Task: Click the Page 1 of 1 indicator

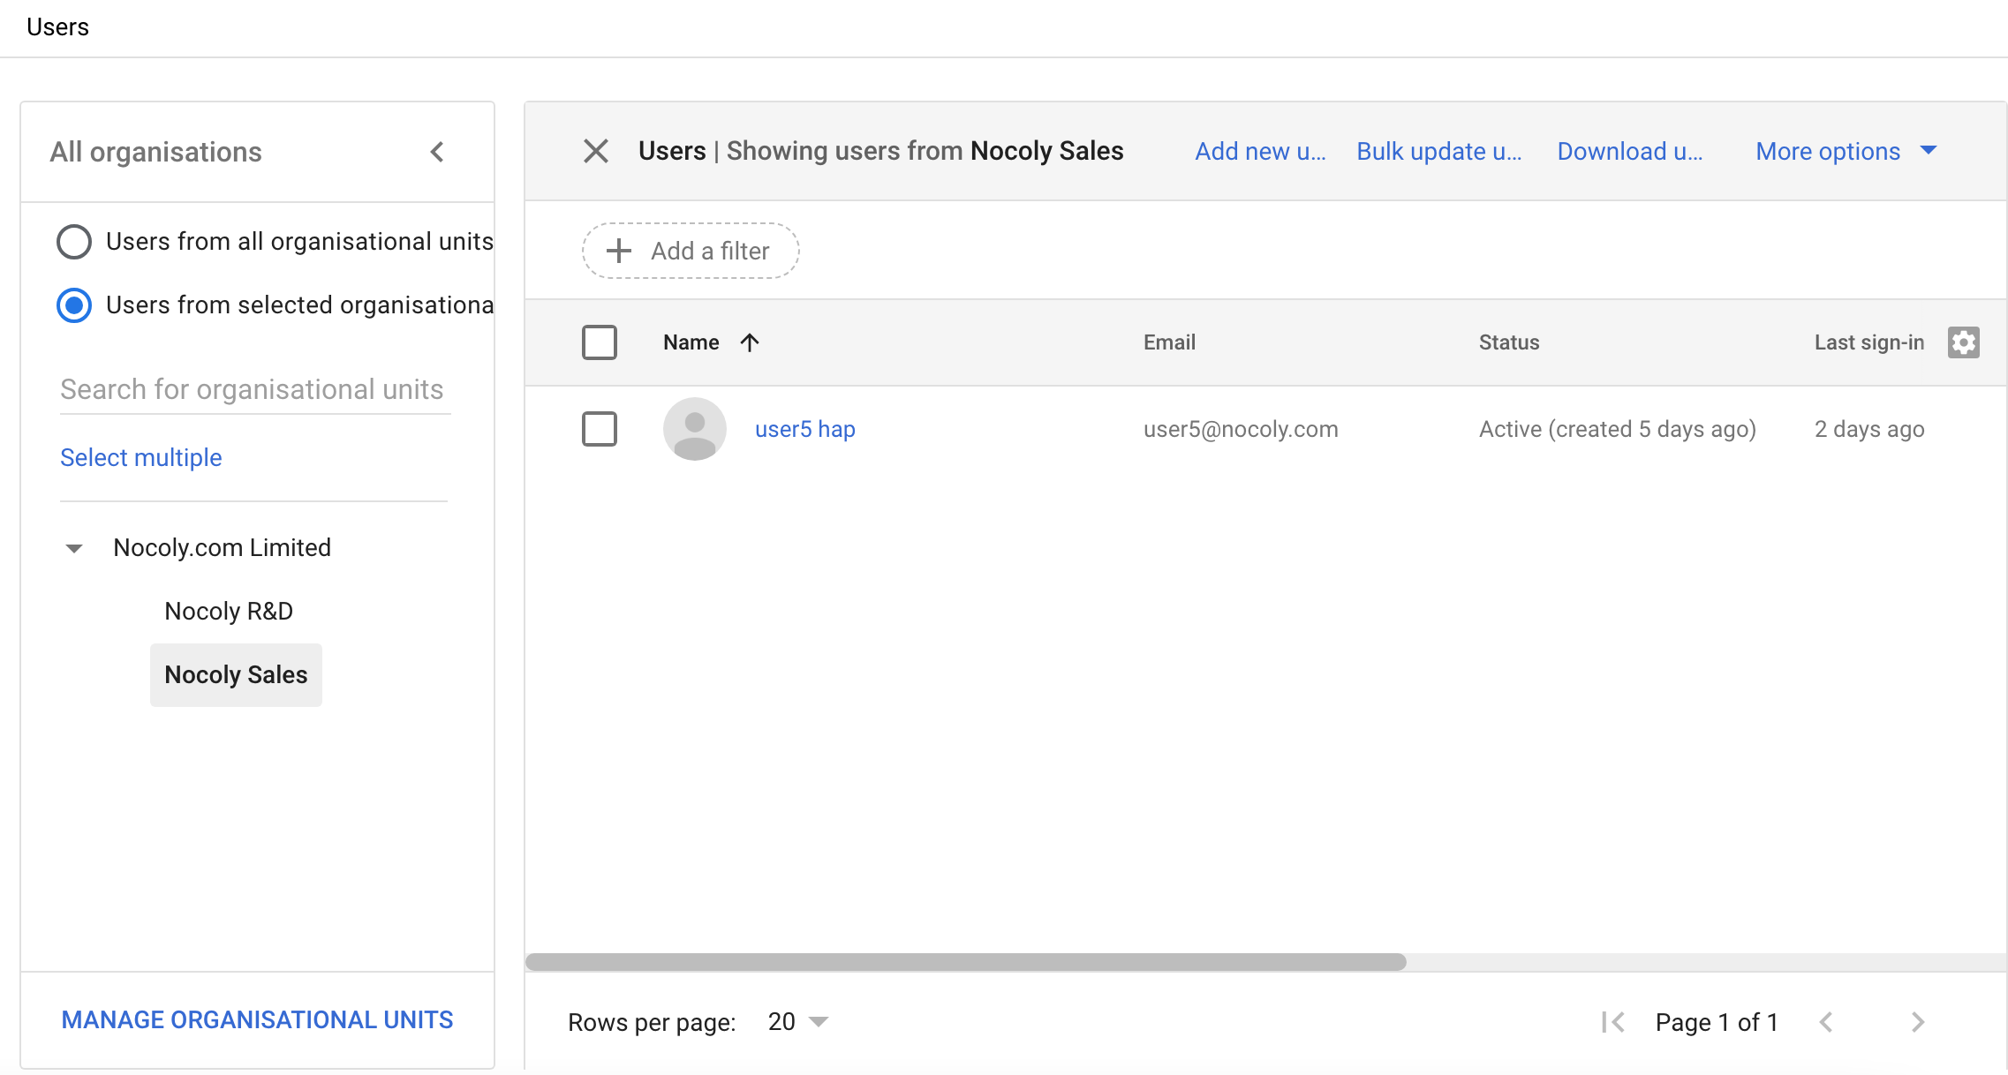Action: click(x=1717, y=1022)
